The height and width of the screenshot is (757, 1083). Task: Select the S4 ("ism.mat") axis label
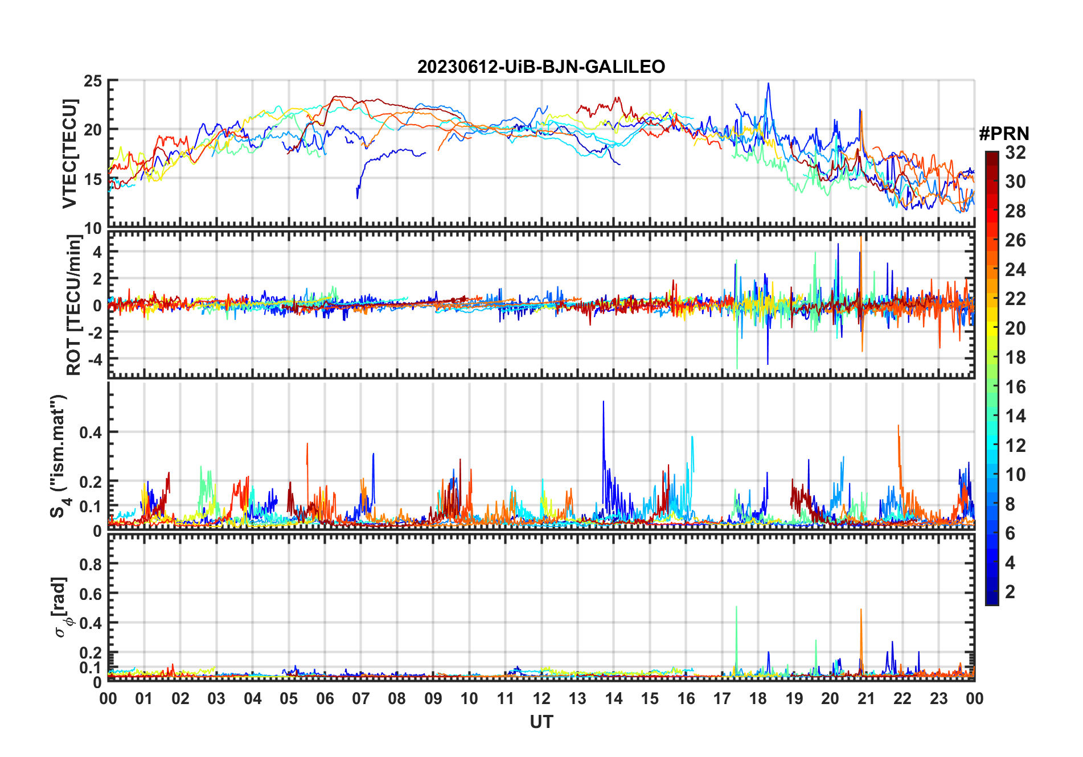59,456
